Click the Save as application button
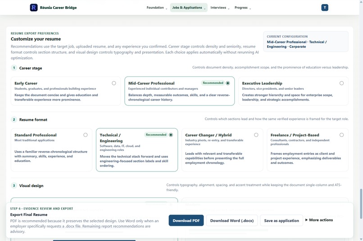This screenshot has height=241, width=363. click(x=281, y=220)
